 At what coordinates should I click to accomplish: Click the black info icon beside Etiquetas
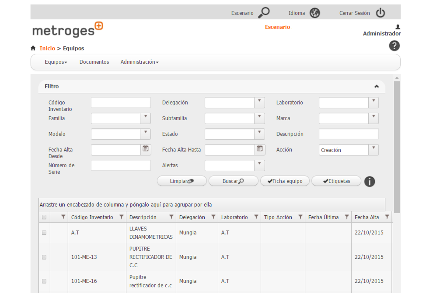(x=369, y=182)
